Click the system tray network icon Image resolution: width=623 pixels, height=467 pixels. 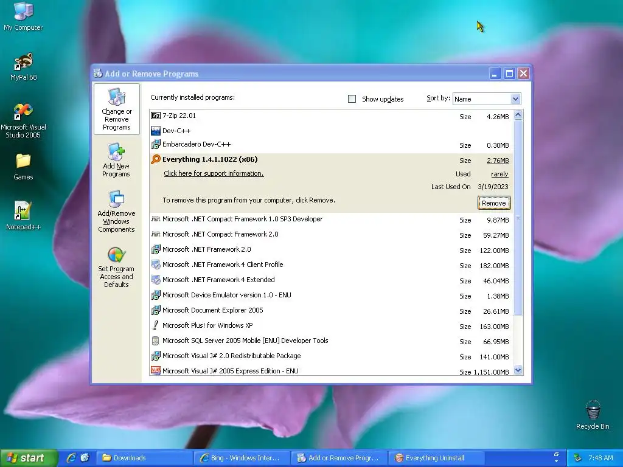(x=577, y=458)
